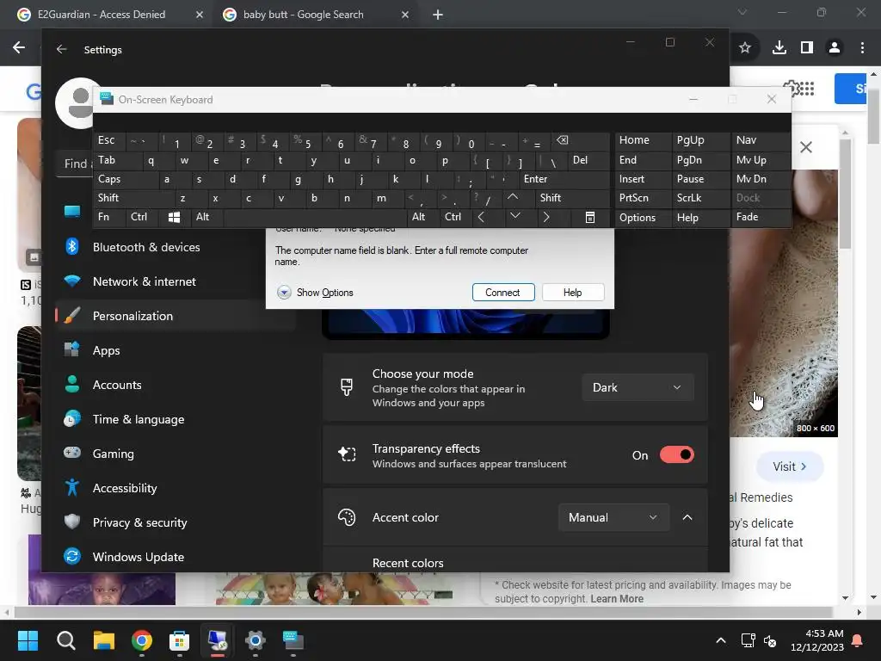Click Connect in Remote Desktop dialog
The image size is (881, 661).
(502, 293)
